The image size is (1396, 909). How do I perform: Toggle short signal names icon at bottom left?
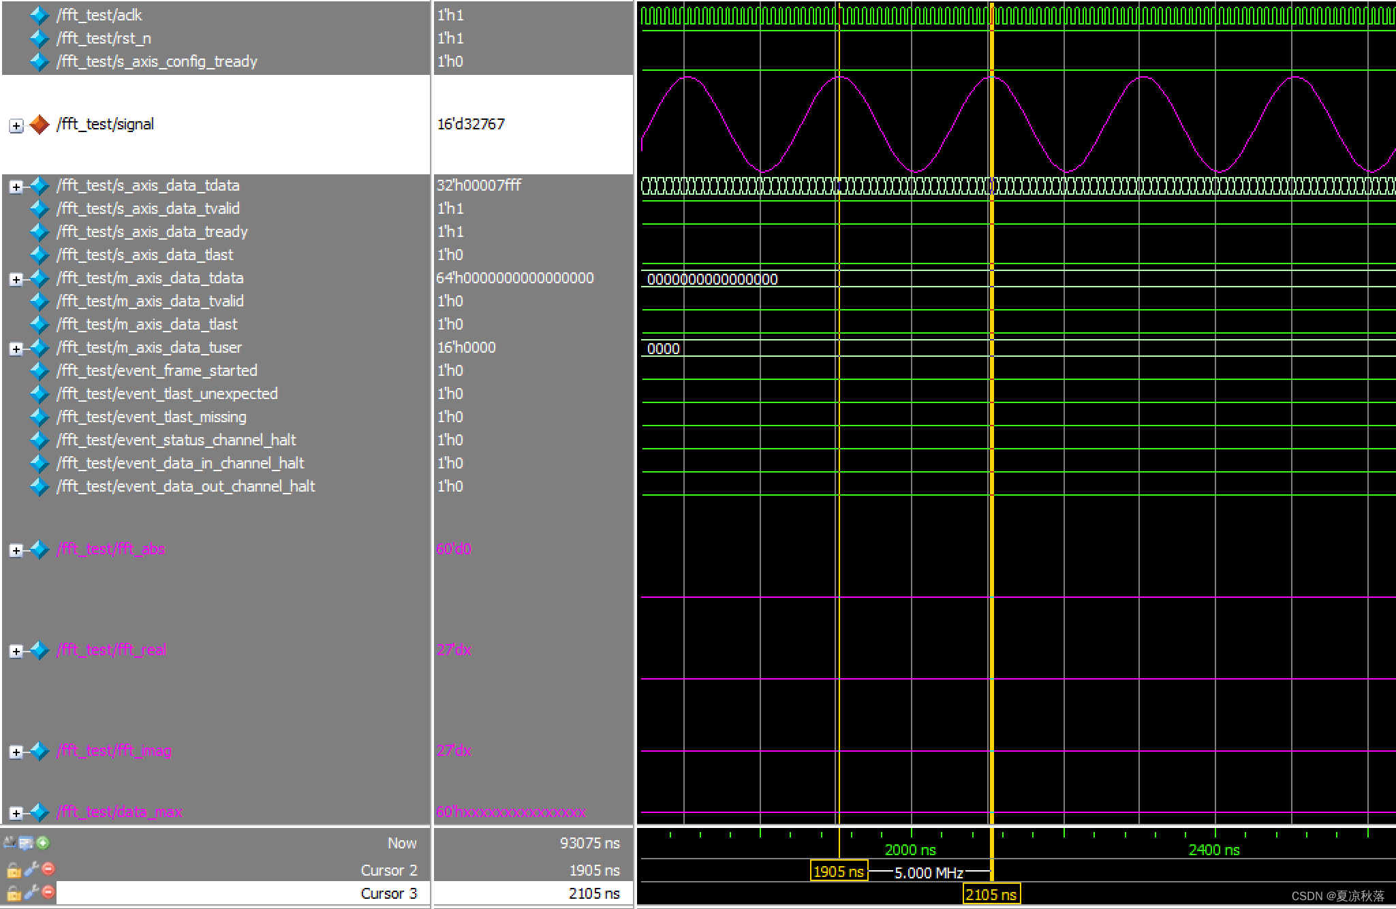point(10,843)
